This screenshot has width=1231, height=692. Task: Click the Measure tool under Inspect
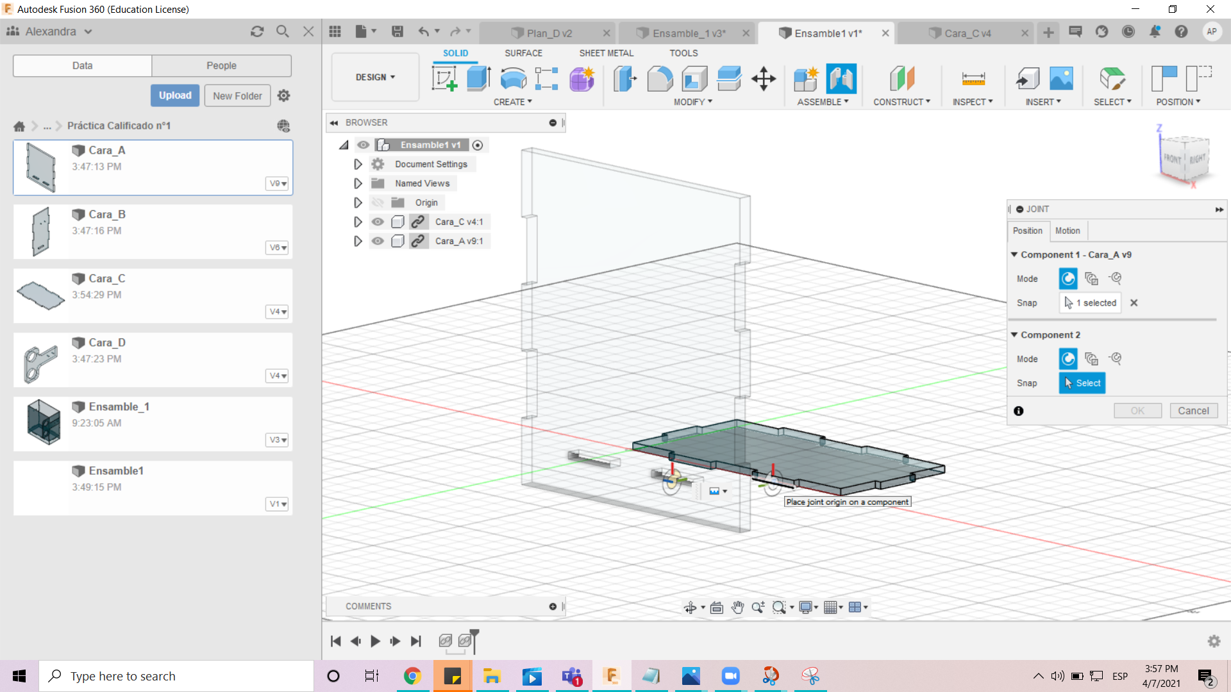(x=973, y=79)
